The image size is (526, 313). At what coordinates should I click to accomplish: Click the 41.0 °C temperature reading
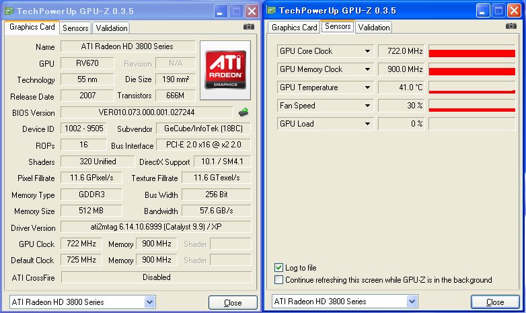pos(401,88)
